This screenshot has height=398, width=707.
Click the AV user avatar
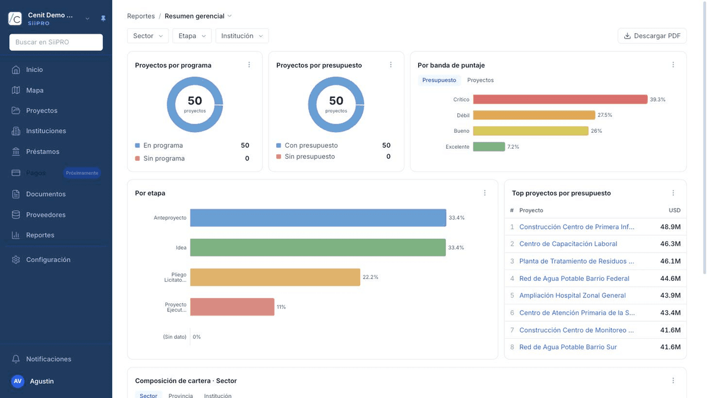click(x=18, y=381)
